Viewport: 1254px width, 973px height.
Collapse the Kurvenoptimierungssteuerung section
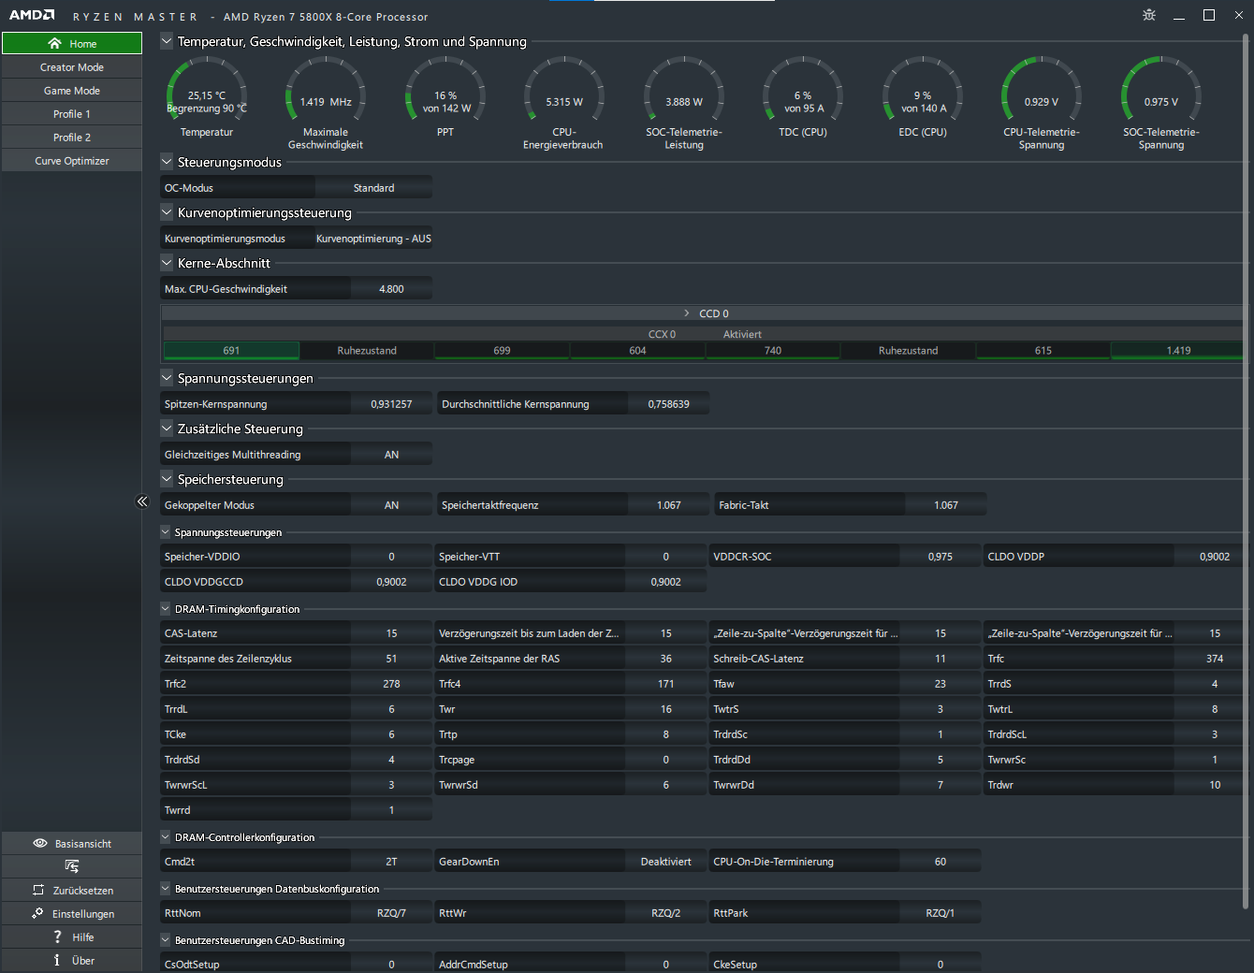(x=167, y=212)
